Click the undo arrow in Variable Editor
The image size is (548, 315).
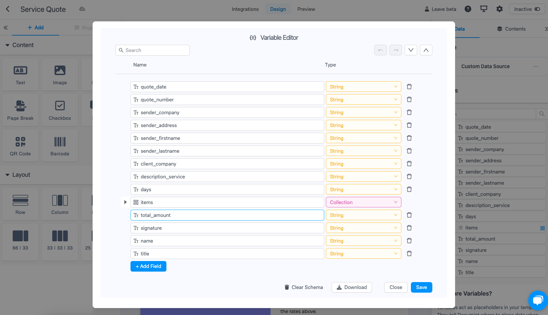pyautogui.click(x=381, y=50)
